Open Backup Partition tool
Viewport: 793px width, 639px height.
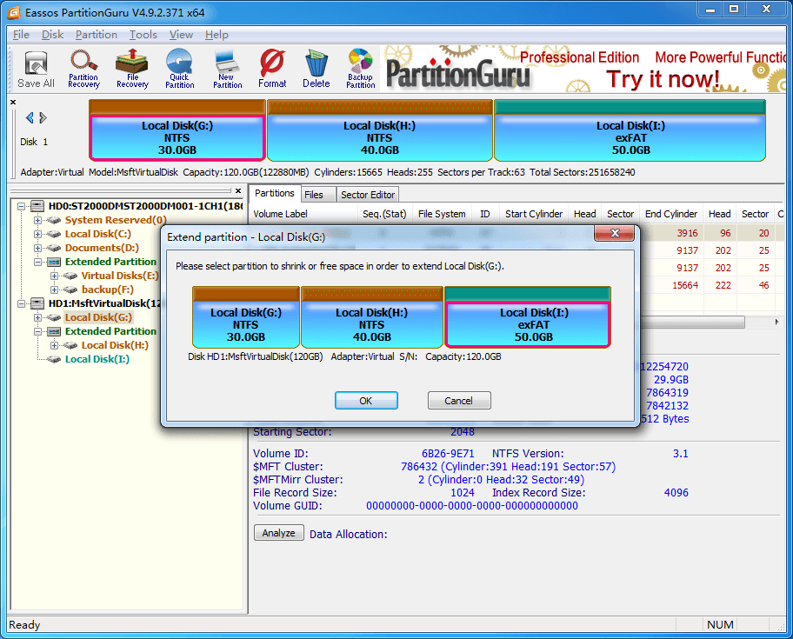tap(361, 70)
